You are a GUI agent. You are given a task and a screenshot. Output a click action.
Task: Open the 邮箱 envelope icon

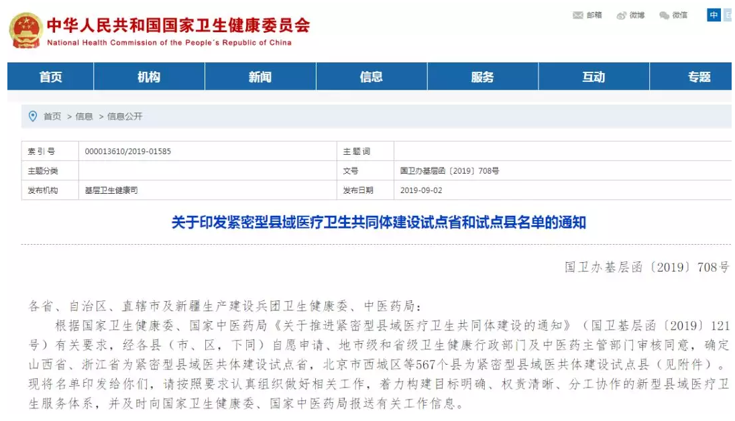coord(577,15)
